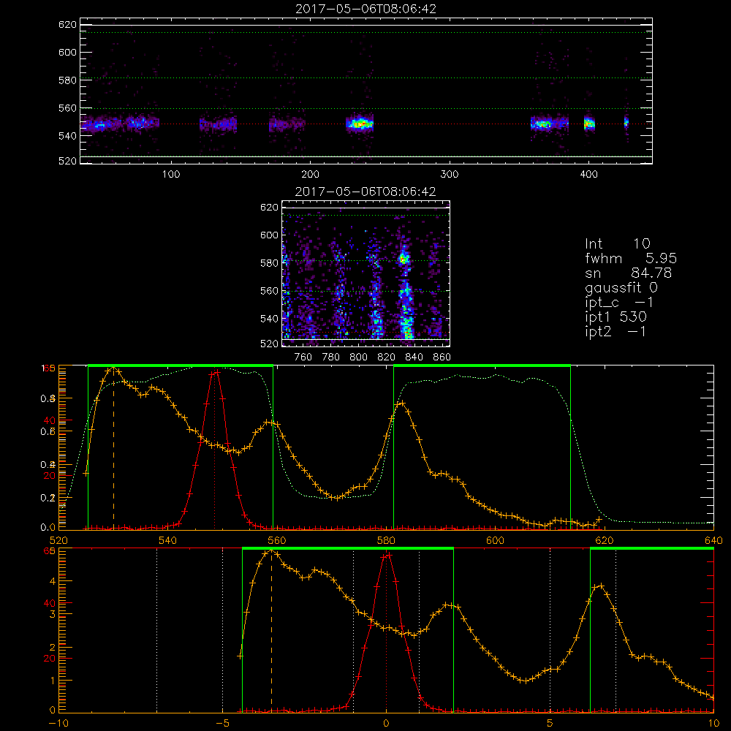
Task: Click brightest emission blob near x=235 in top spectrogram
Action: click(360, 124)
